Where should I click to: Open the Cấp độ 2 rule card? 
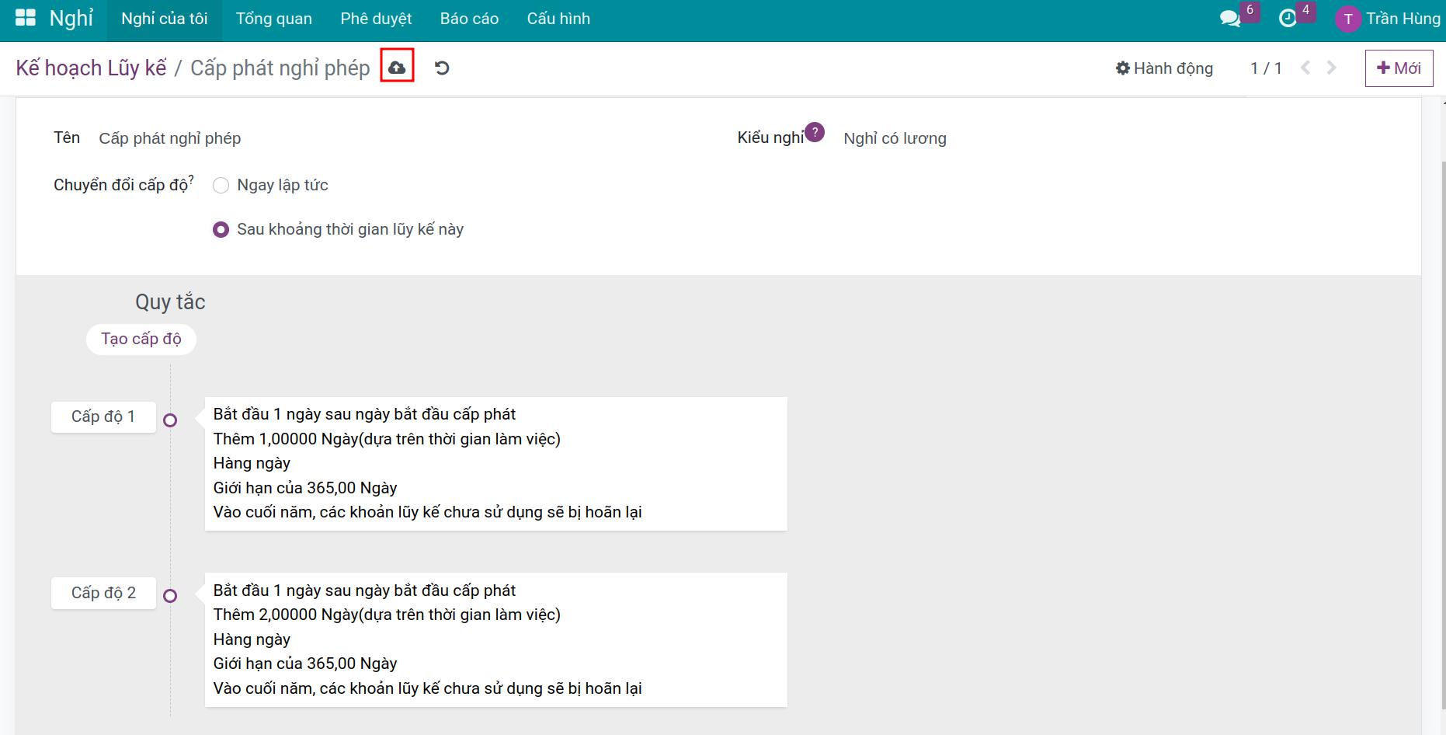495,639
